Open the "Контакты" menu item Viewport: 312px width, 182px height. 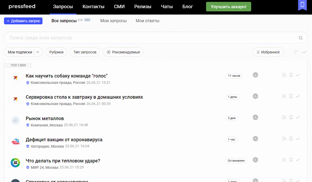click(x=93, y=7)
